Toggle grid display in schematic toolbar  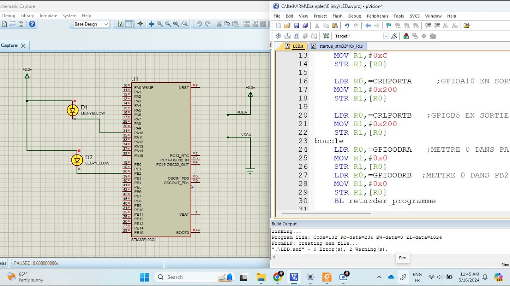click(129, 24)
